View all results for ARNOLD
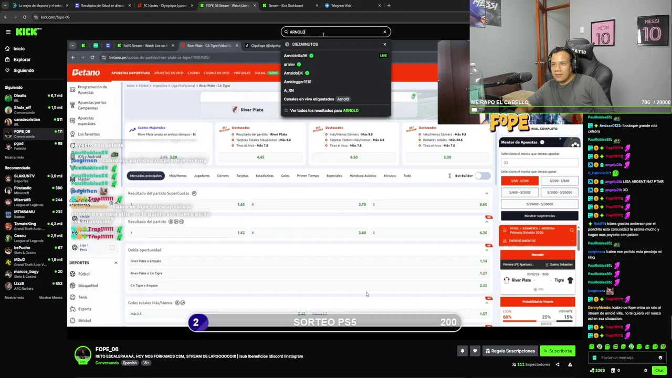This screenshot has height=378, width=672. pyautogui.click(x=336, y=110)
